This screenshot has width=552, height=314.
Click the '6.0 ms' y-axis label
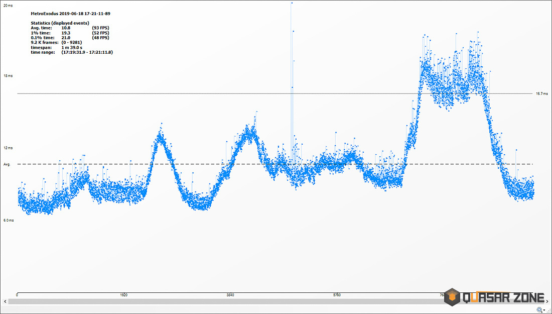9,220
